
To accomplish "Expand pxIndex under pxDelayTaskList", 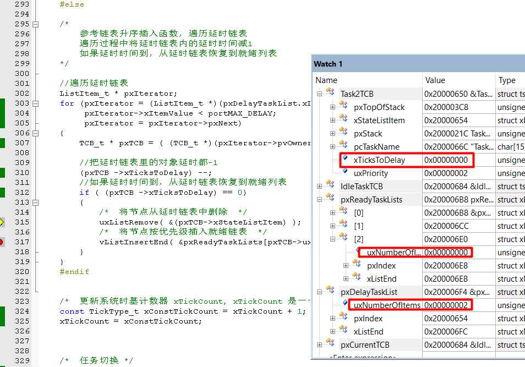I will click(x=332, y=319).
